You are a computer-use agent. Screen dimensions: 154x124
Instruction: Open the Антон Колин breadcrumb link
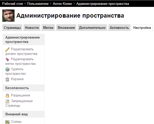(x=62, y=4)
